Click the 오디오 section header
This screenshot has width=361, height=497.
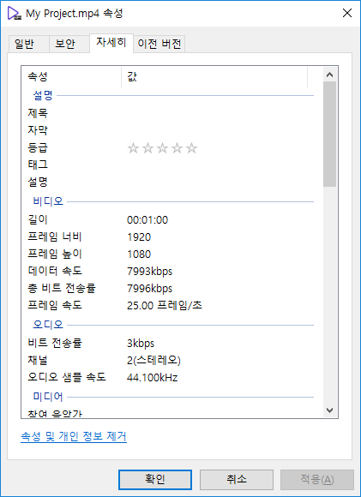pyautogui.click(x=48, y=325)
